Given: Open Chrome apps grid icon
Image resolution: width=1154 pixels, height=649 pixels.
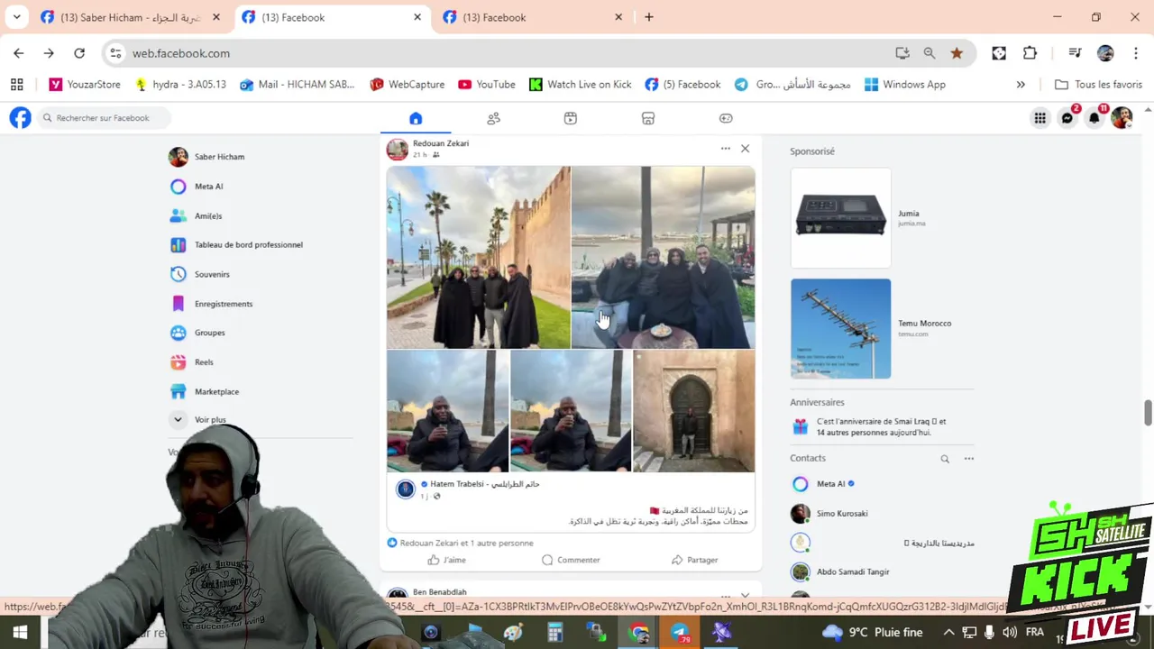Looking at the screenshot, I should (16, 85).
